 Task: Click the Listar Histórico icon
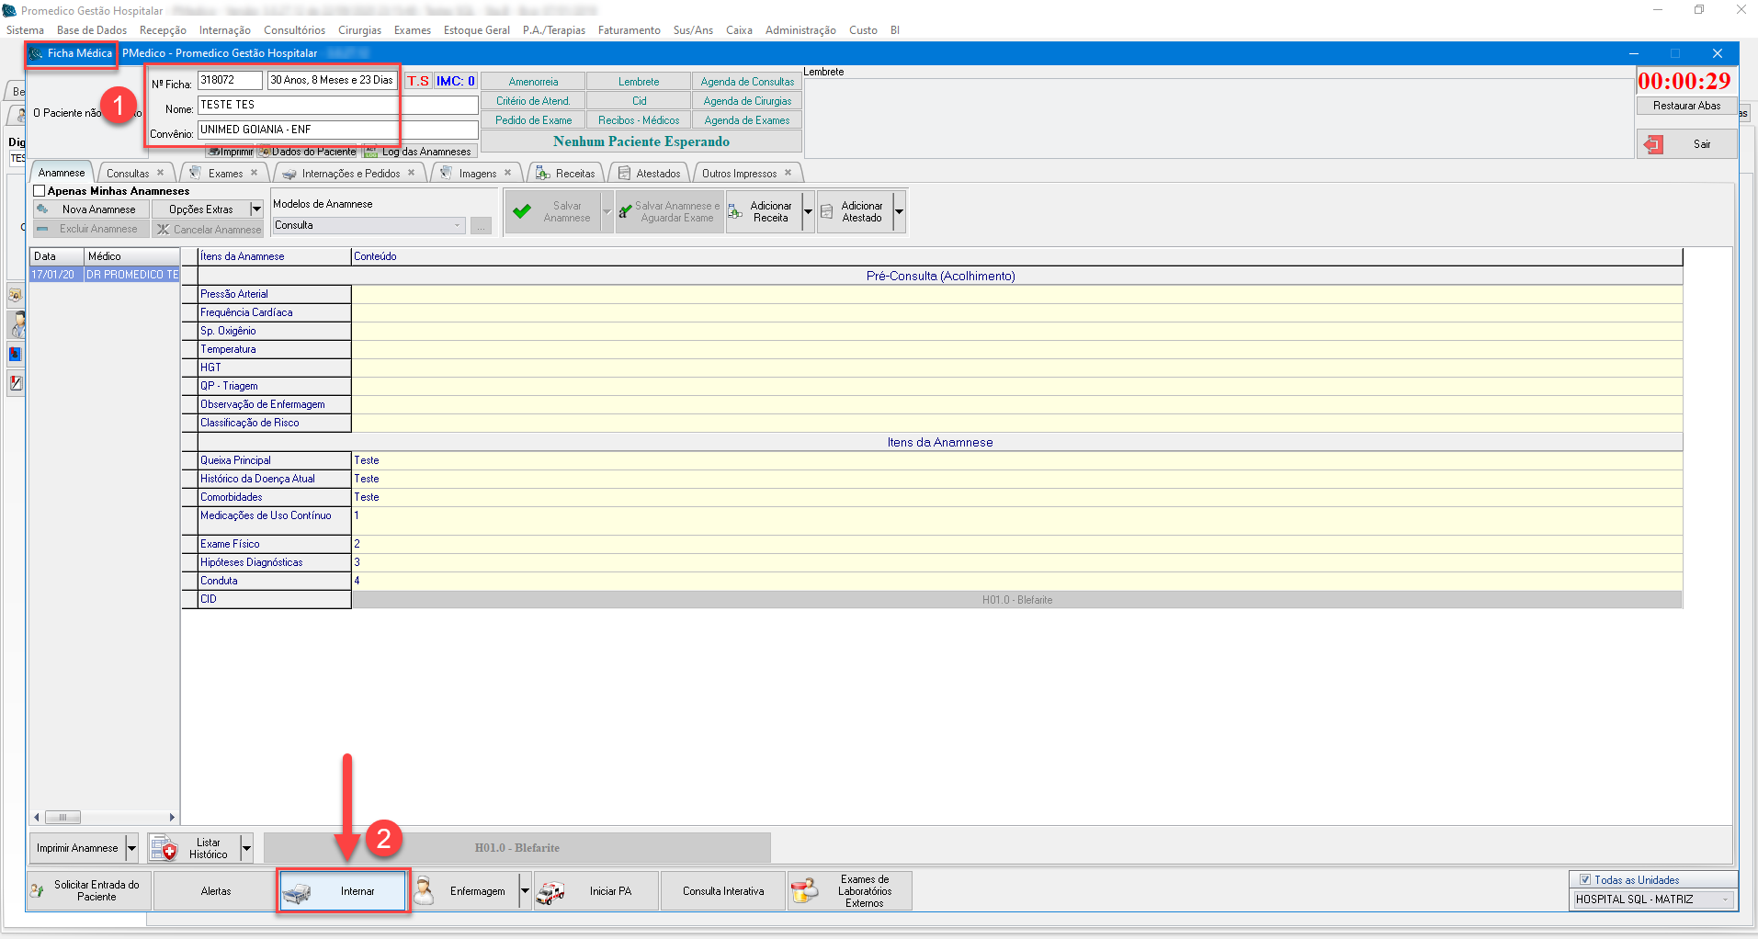(164, 848)
